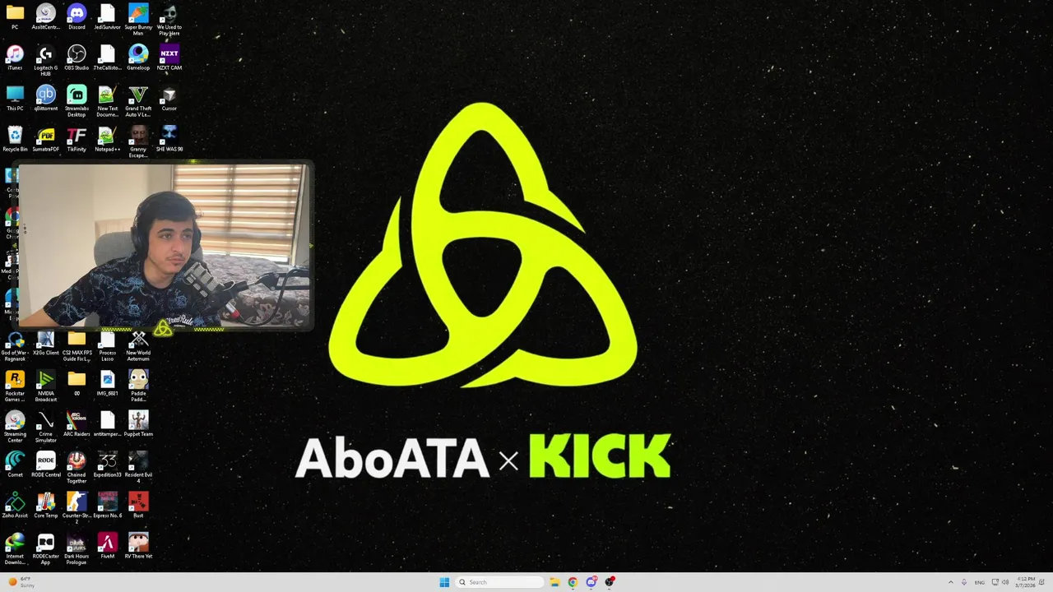Launch X2Go Client shortcut
This screenshot has width=1053, height=592.
46,343
